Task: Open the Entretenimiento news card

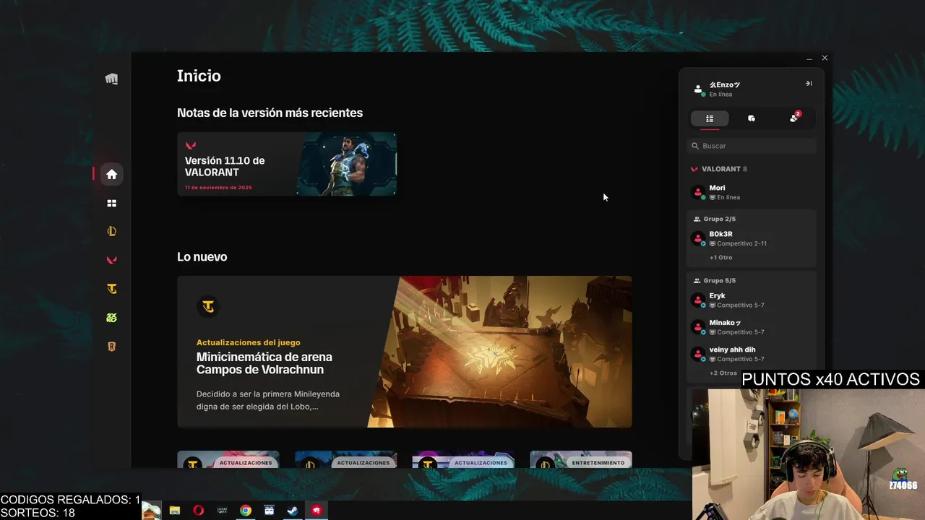Action: (581, 459)
